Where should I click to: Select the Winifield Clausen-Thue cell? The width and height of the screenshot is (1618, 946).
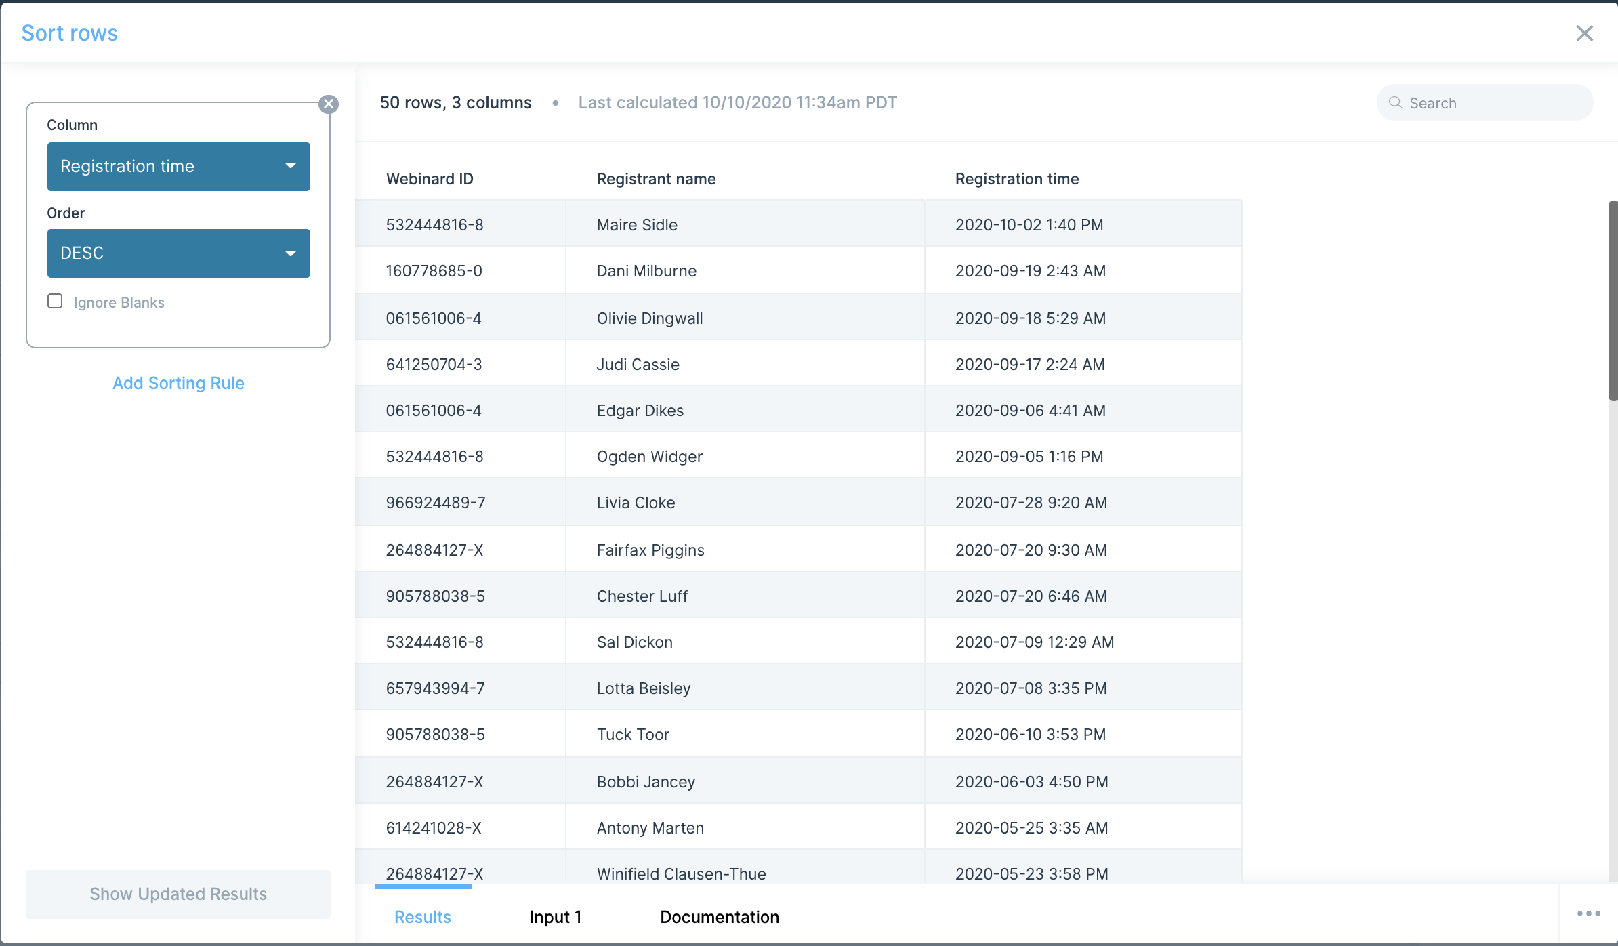(745, 867)
